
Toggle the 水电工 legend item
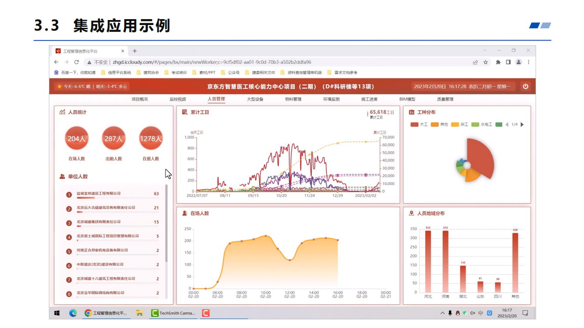(481, 124)
